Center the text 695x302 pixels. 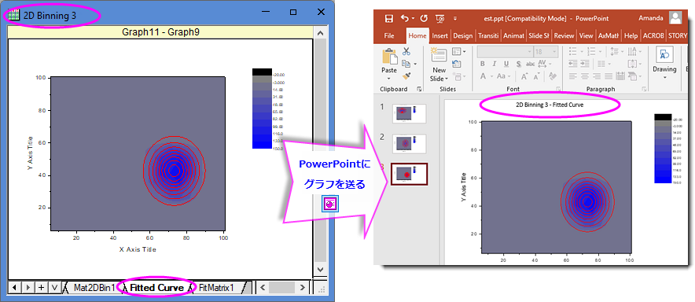point(585,76)
